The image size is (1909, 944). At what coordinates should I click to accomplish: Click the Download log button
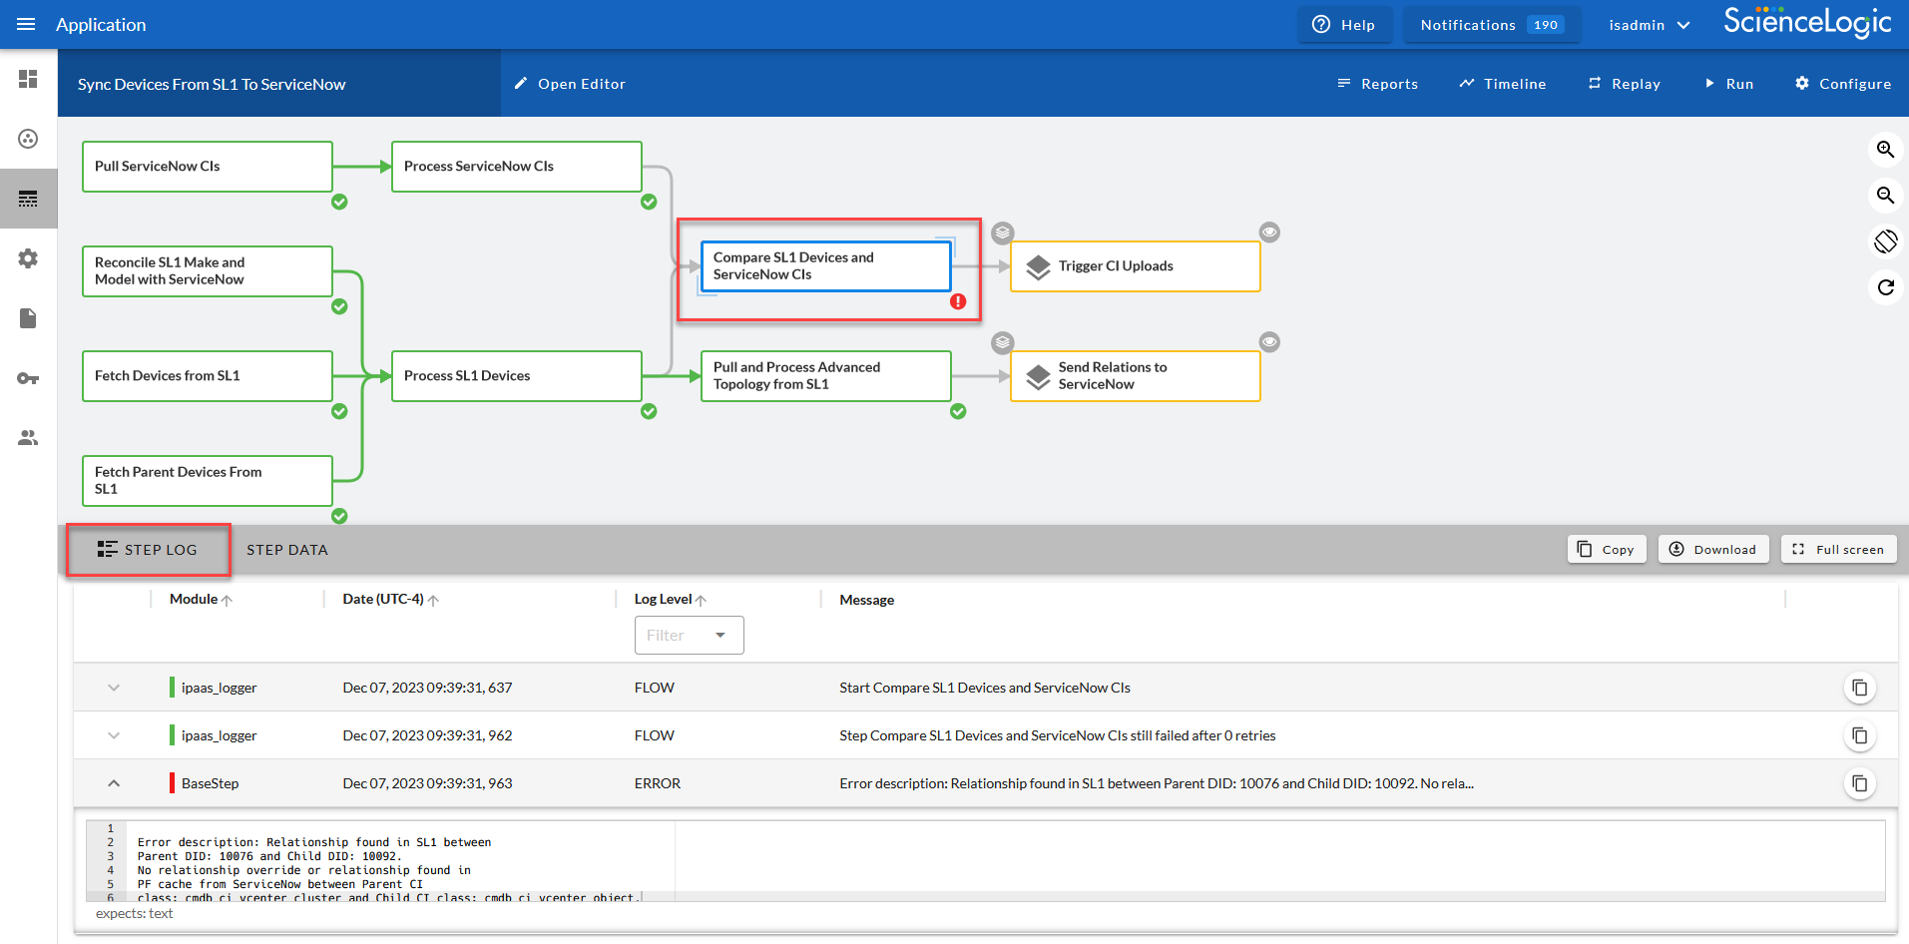click(1712, 549)
